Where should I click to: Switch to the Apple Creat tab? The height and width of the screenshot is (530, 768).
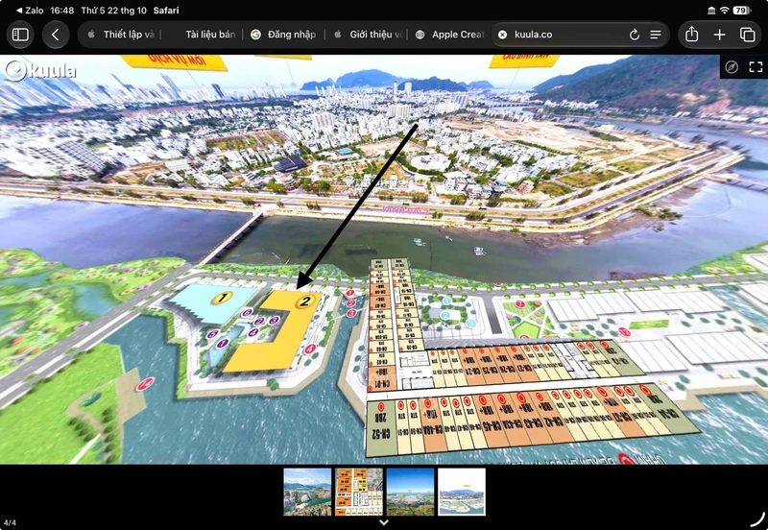(450, 35)
